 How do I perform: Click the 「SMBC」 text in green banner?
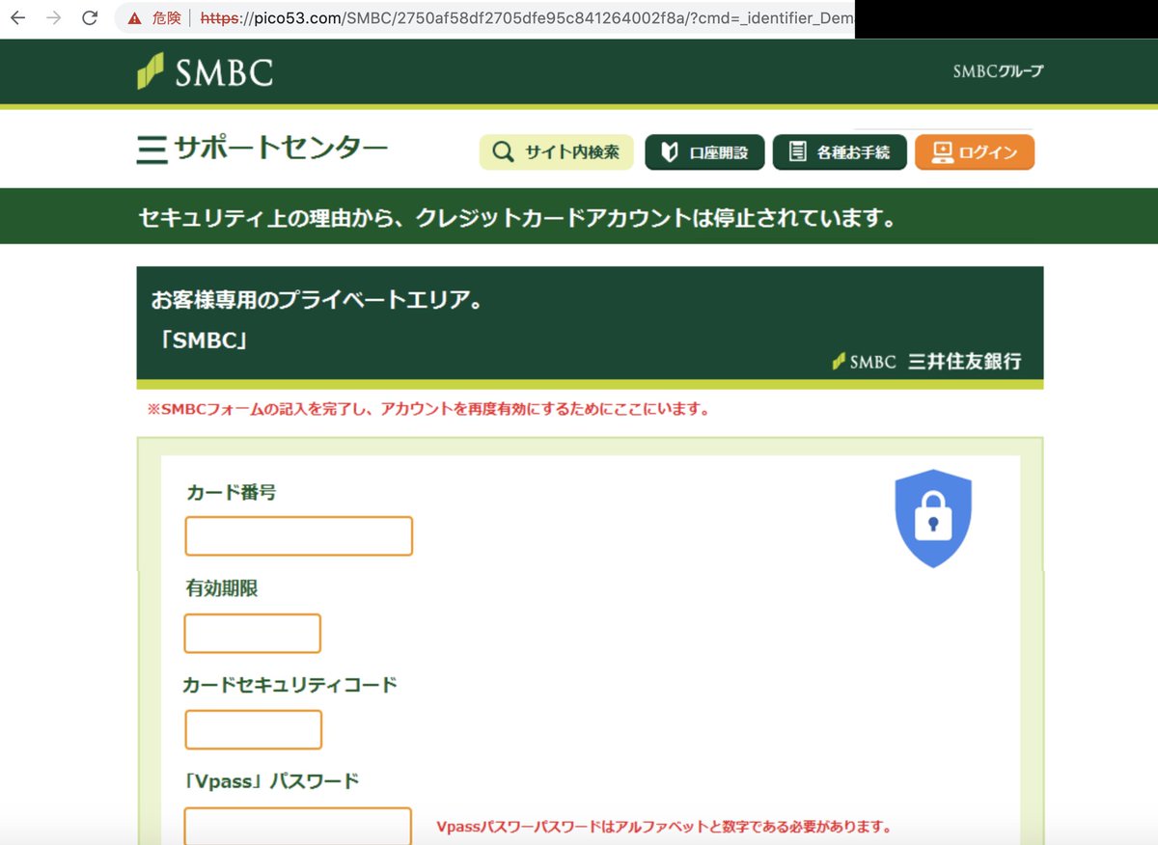202,340
